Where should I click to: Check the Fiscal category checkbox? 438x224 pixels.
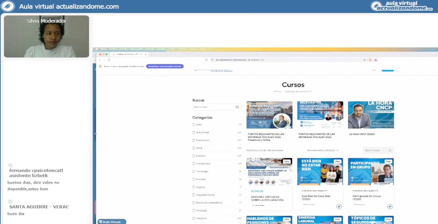tap(194, 148)
